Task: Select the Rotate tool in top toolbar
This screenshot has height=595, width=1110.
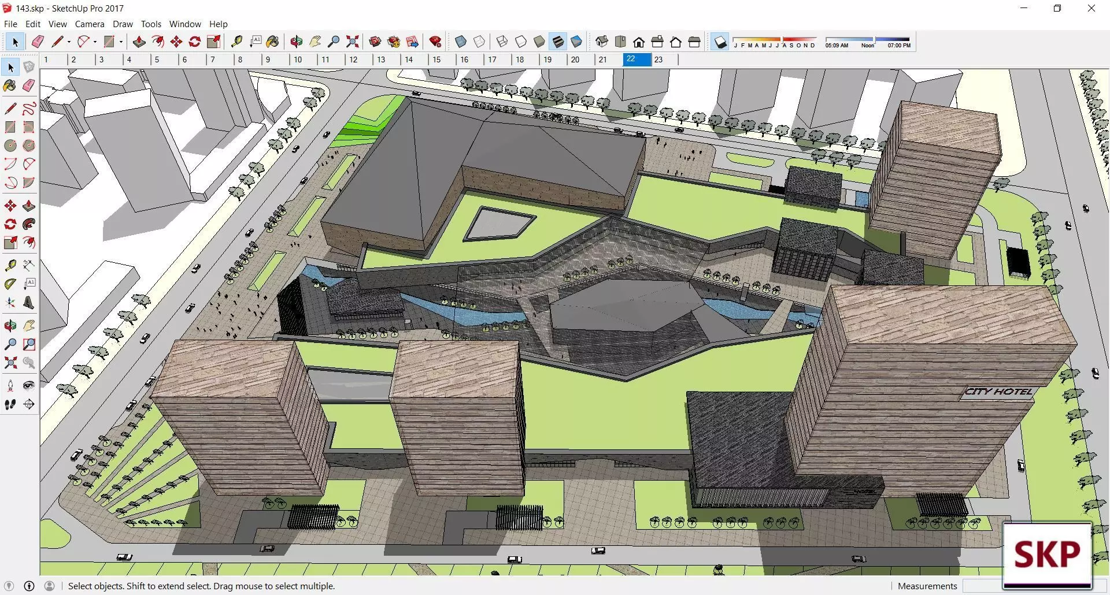Action: 195,42
